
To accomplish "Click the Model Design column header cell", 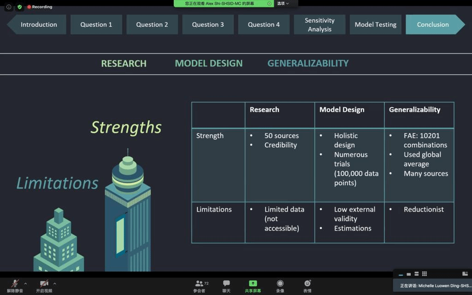I will click(349, 115).
